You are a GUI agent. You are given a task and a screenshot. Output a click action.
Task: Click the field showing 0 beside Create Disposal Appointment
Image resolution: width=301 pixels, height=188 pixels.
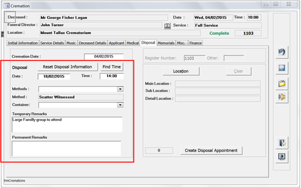point(159,151)
